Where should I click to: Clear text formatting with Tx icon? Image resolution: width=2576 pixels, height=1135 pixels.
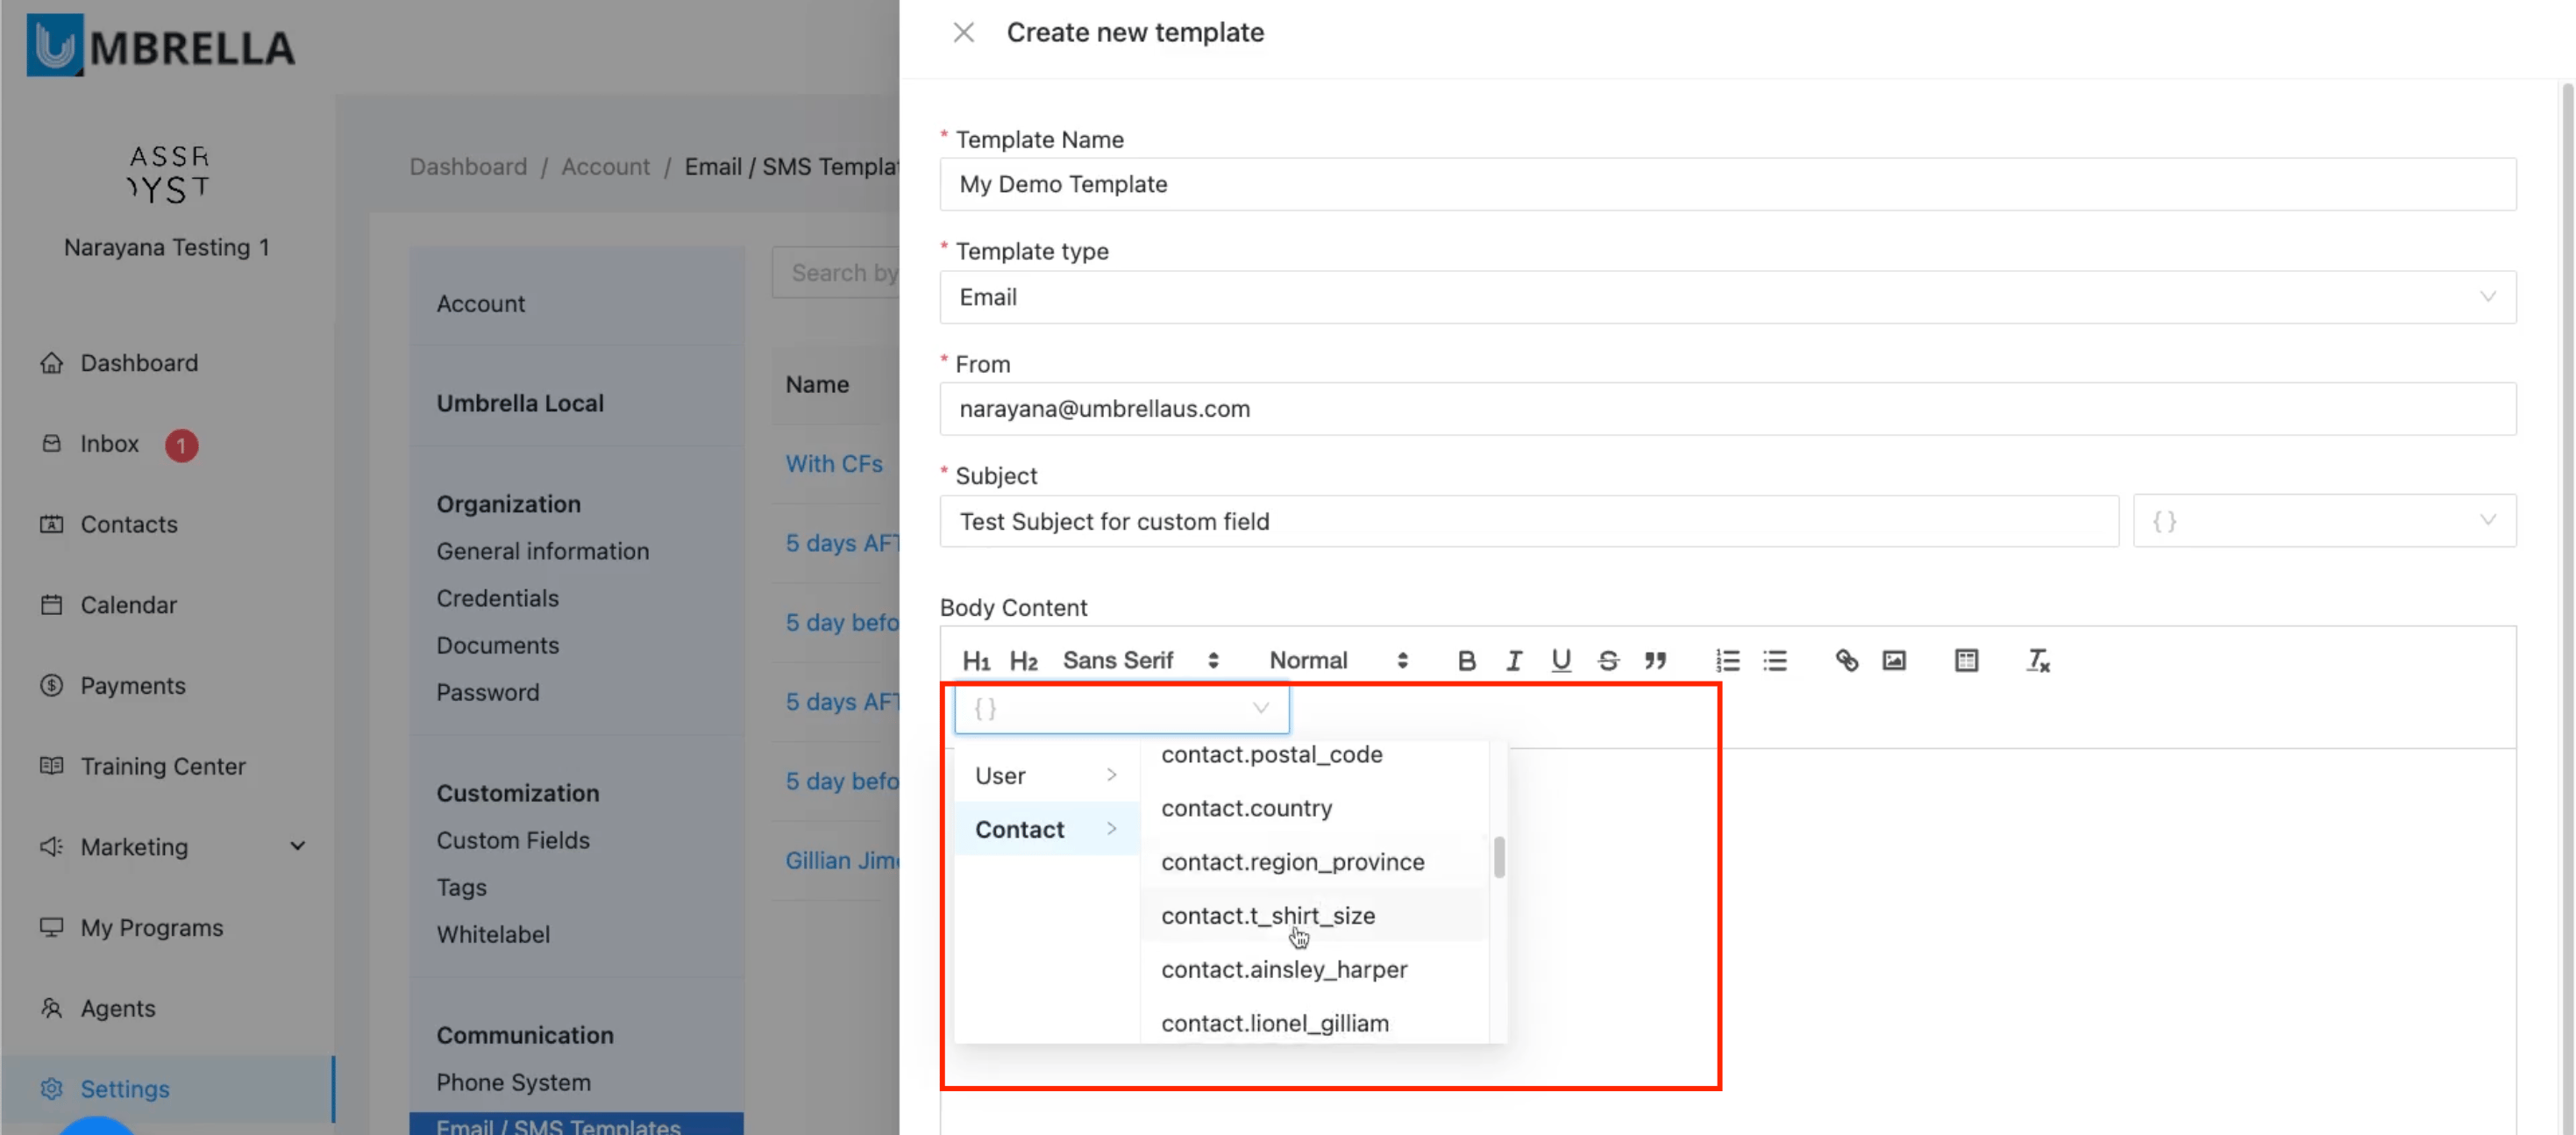[2037, 661]
